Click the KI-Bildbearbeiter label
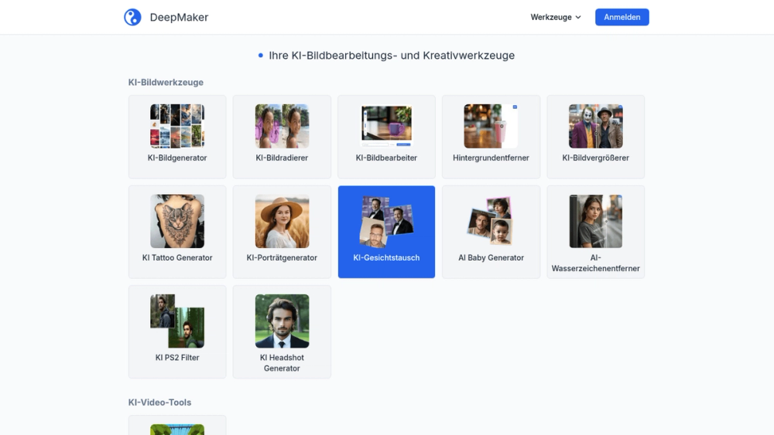This screenshot has height=435, width=774. [x=386, y=158]
